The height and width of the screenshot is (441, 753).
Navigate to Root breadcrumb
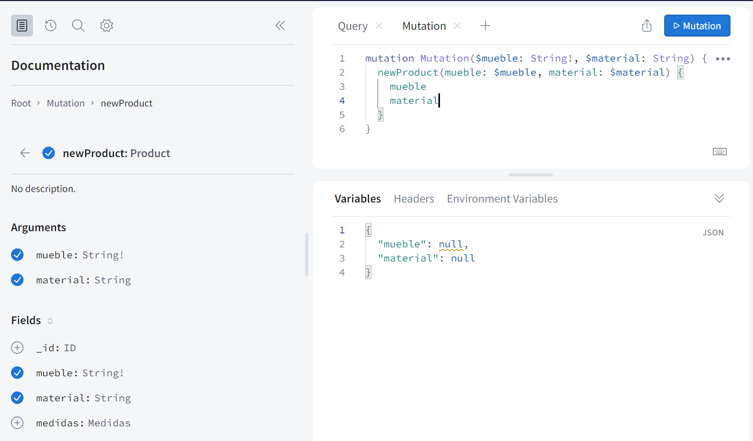coord(21,103)
